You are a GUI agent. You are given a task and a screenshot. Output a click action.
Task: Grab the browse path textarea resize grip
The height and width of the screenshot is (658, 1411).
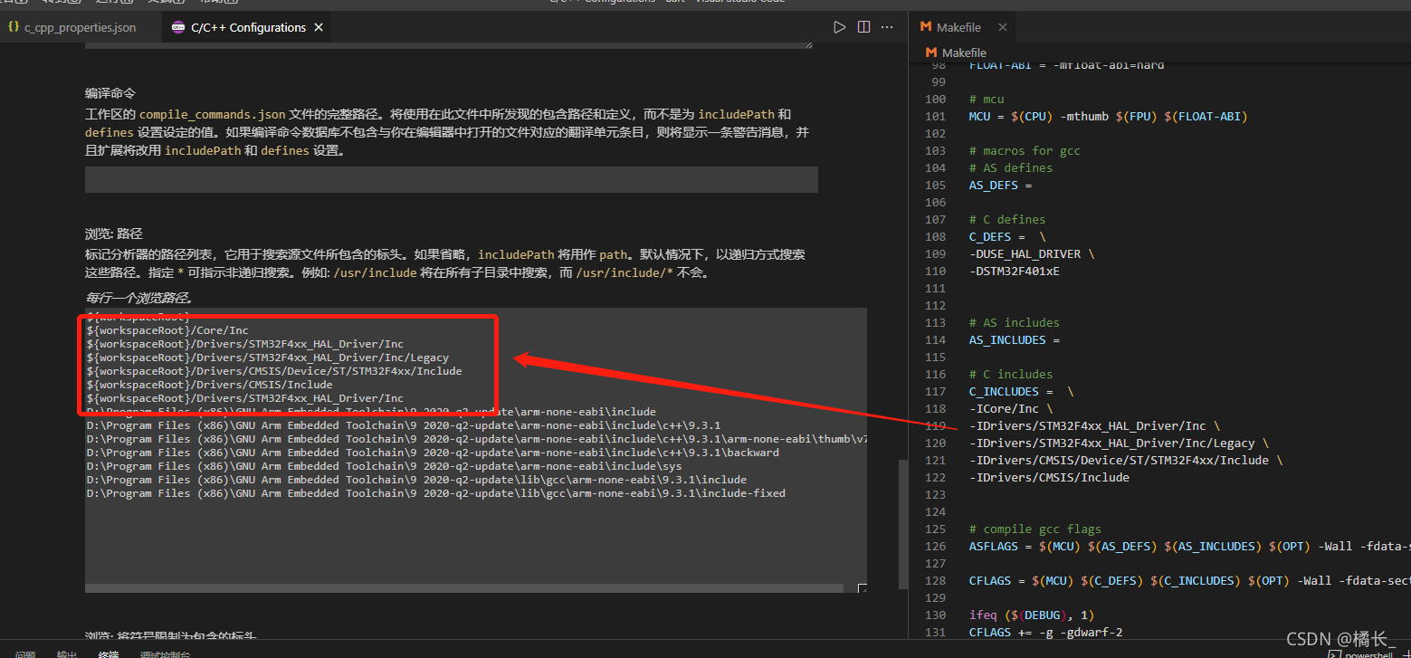pyautogui.click(x=862, y=588)
